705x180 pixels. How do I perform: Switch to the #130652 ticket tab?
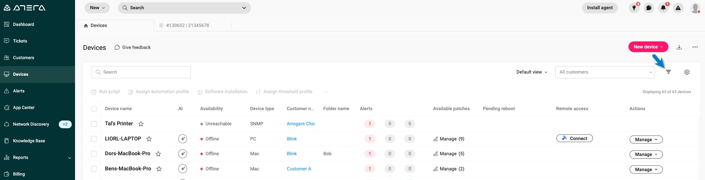[187, 26]
